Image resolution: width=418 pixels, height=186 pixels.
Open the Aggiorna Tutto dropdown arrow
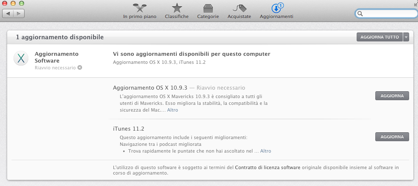click(406, 37)
